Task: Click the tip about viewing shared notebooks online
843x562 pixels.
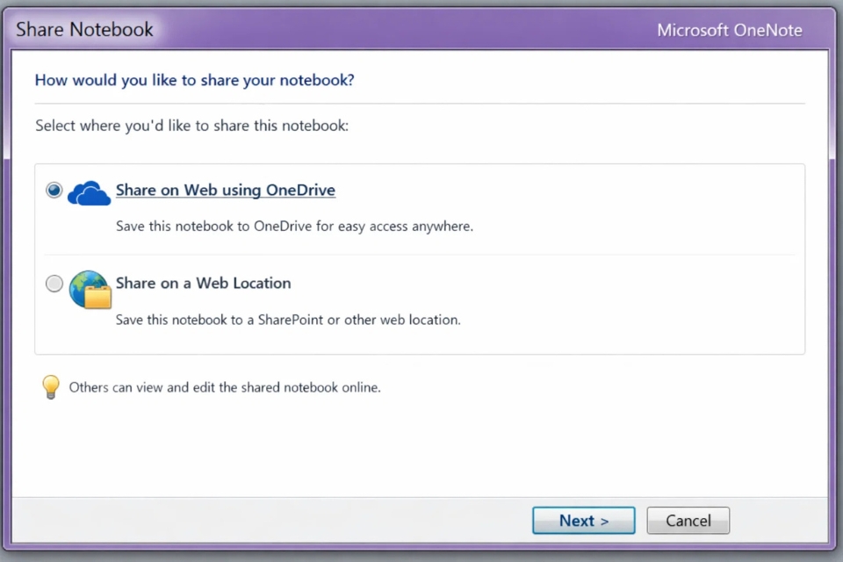Action: pyautogui.click(x=224, y=386)
